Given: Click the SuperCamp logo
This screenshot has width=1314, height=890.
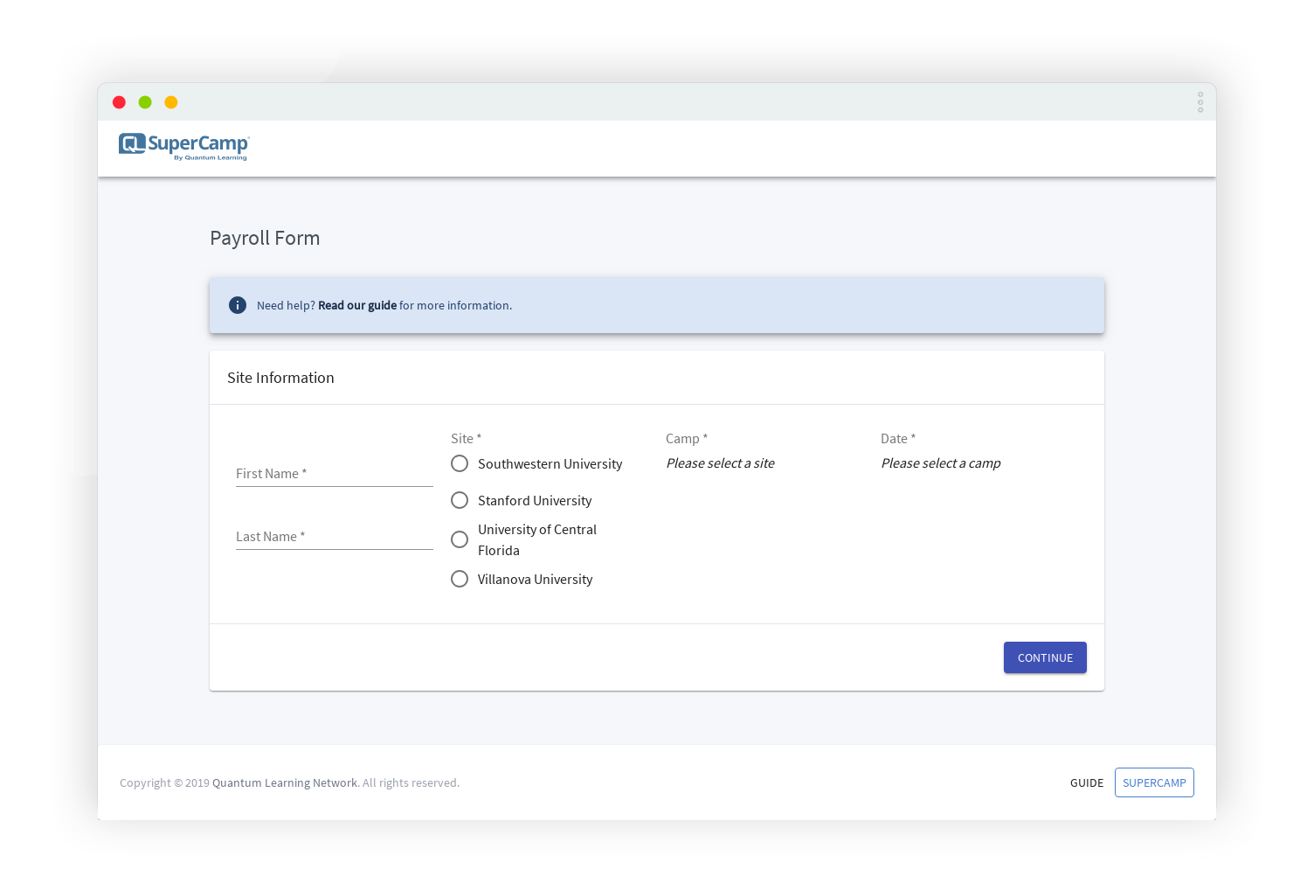Looking at the screenshot, I should (x=184, y=146).
